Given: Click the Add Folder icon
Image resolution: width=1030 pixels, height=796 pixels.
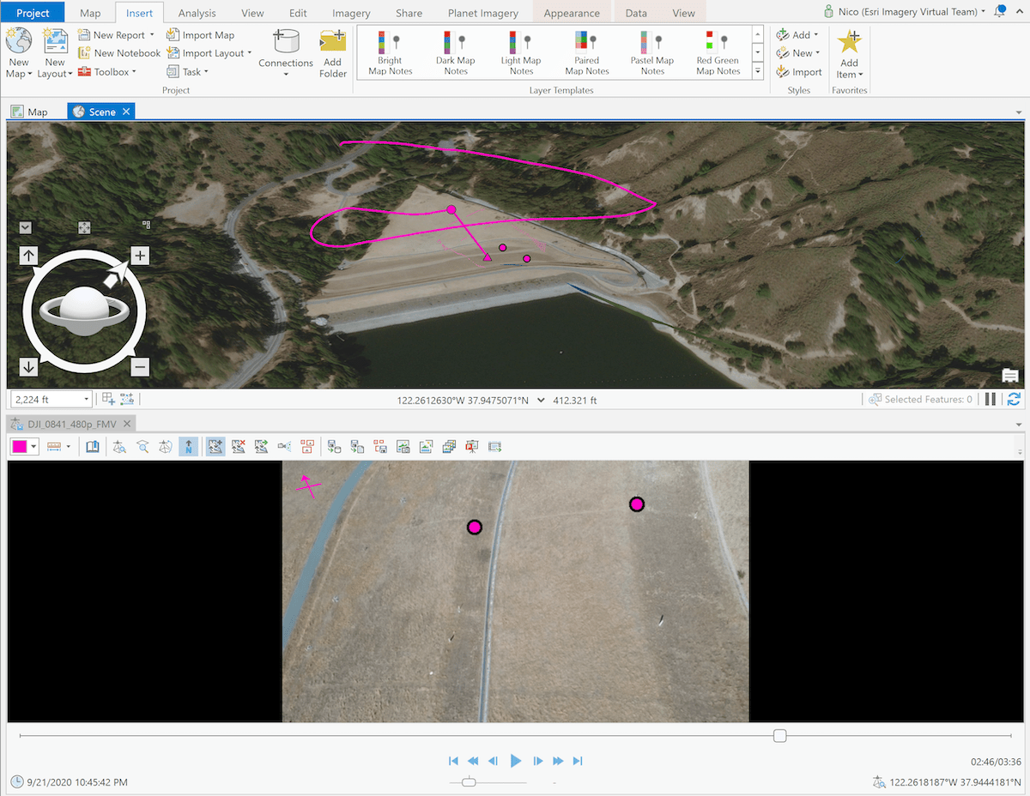Looking at the screenshot, I should coord(333,52).
